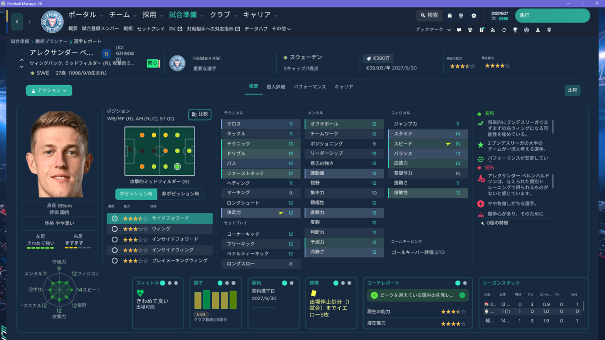Open the 試合登録メンバー submenu item

[x=101, y=29]
